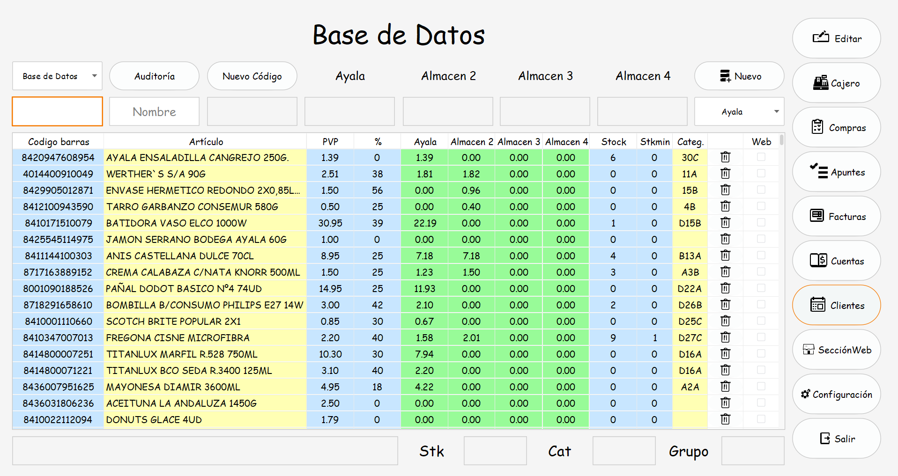
Task: Open the Configuración gear settings
Action: pyautogui.click(x=836, y=394)
